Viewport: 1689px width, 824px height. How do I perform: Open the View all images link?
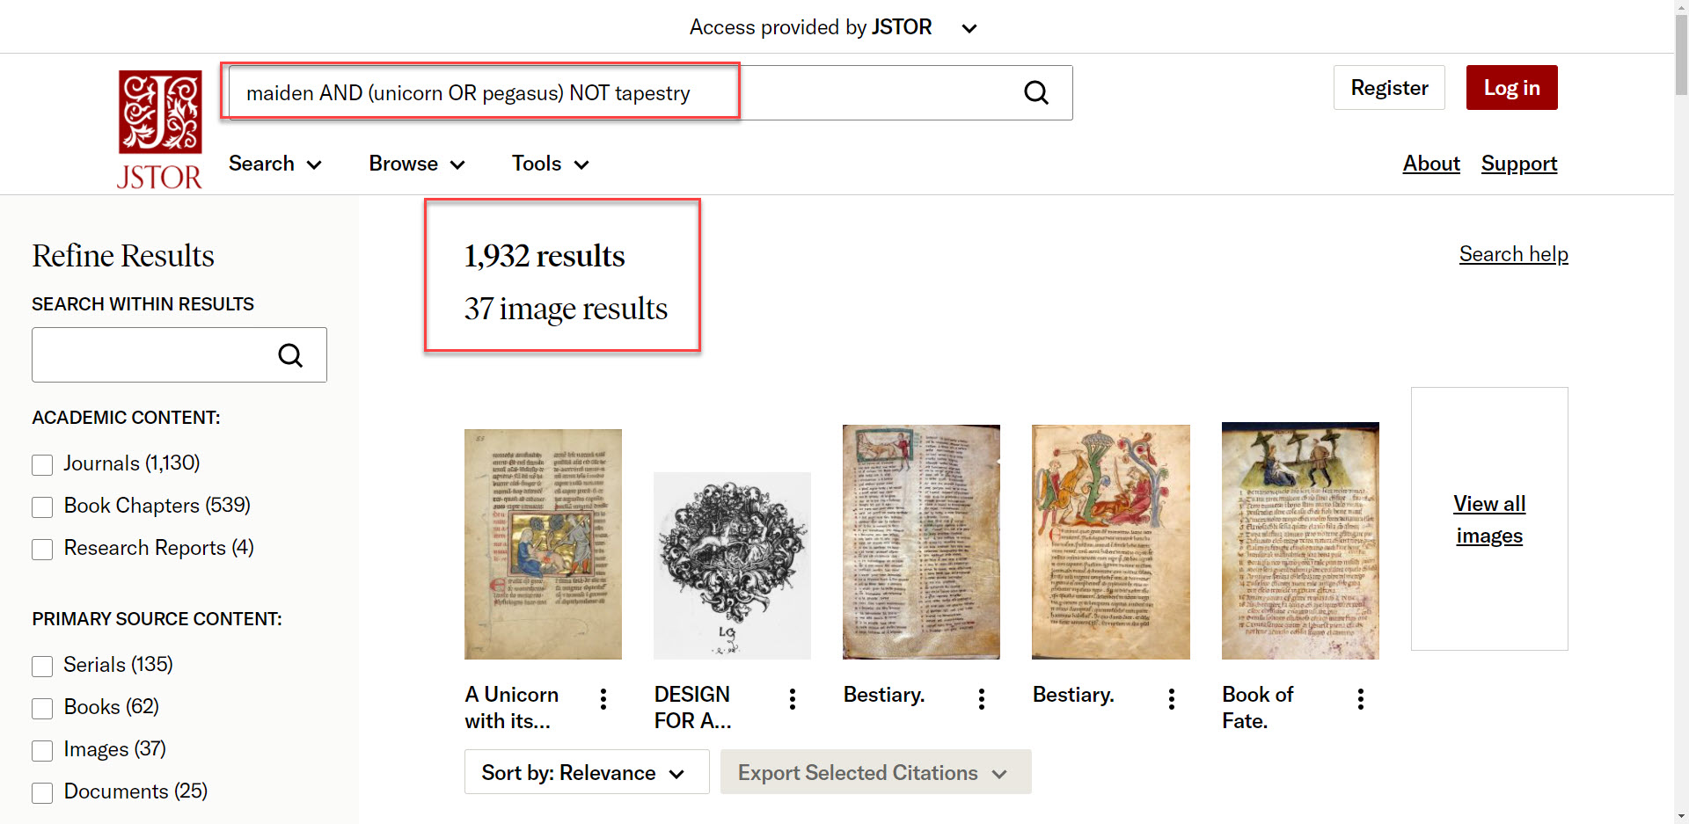1488,519
